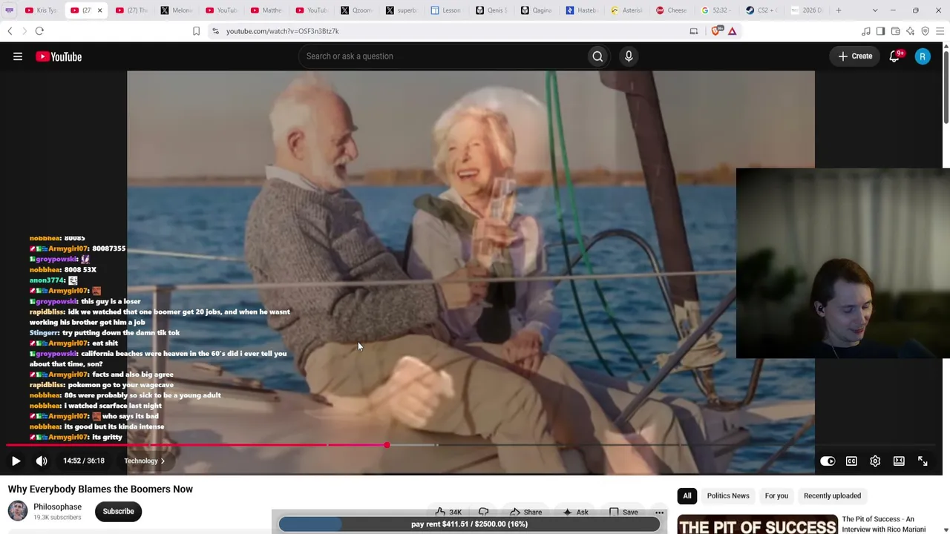Switch to theater mode
This screenshot has width=950, height=534.
pyautogui.click(x=899, y=461)
